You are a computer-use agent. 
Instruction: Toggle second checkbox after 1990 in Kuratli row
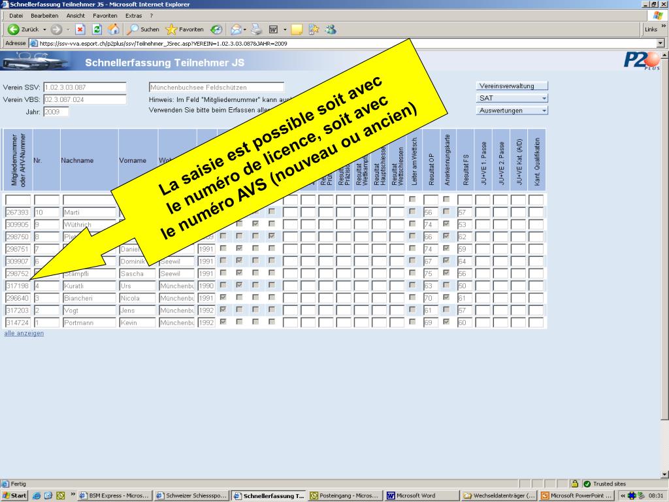click(x=239, y=285)
